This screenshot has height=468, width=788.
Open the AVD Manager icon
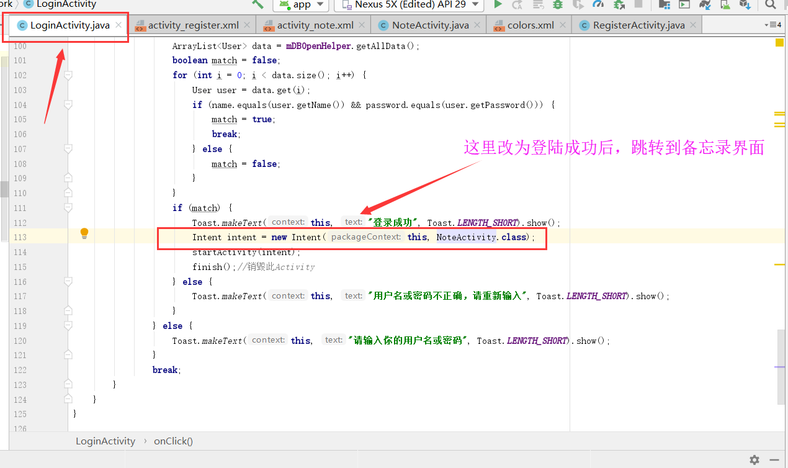725,4
